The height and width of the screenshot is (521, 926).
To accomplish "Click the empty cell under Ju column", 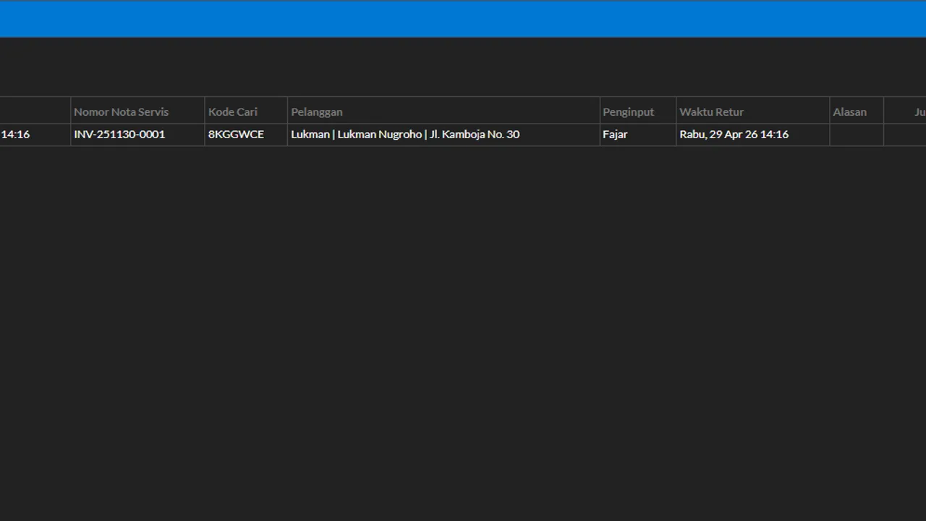I will coord(905,135).
